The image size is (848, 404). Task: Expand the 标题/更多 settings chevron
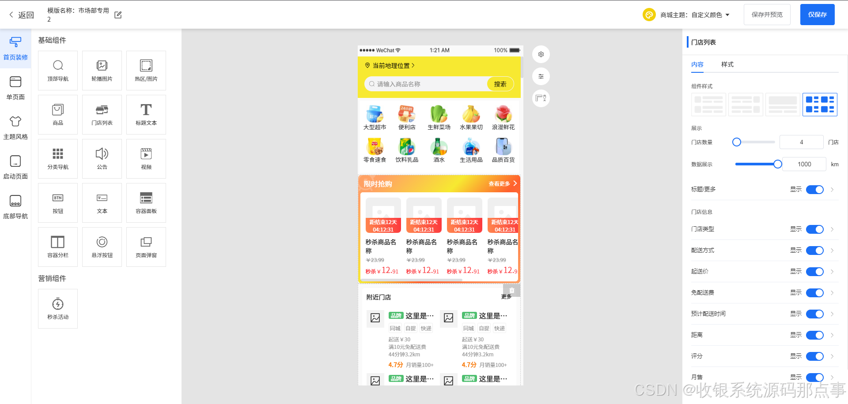pyautogui.click(x=832, y=190)
